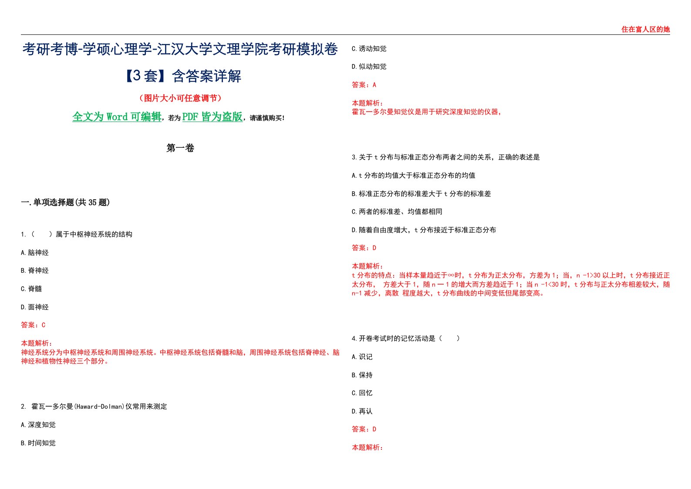Select option C.两者的标准差、均值都相同
This screenshot has width=691, height=489.
pos(397,212)
